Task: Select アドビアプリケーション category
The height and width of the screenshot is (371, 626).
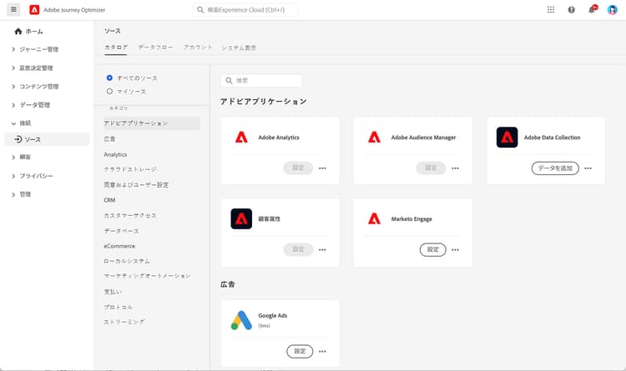Action: pyautogui.click(x=151, y=123)
